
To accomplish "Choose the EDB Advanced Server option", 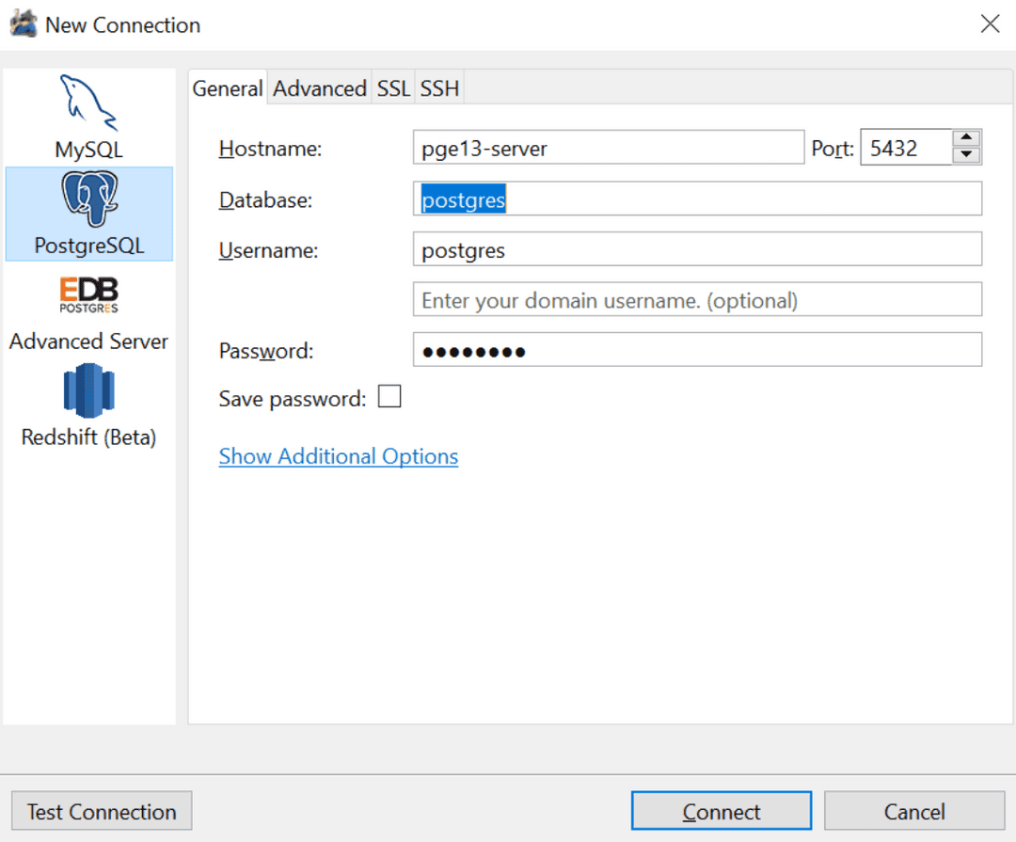I will [x=89, y=310].
